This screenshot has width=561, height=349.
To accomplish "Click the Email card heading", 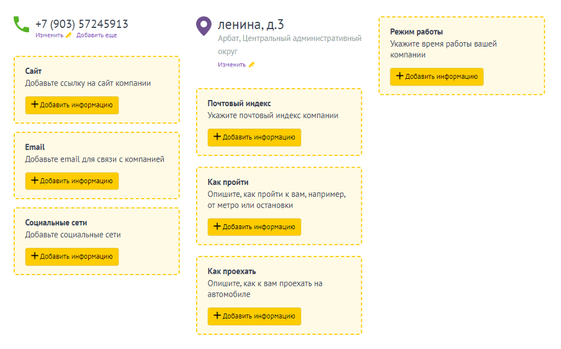I will [35, 147].
